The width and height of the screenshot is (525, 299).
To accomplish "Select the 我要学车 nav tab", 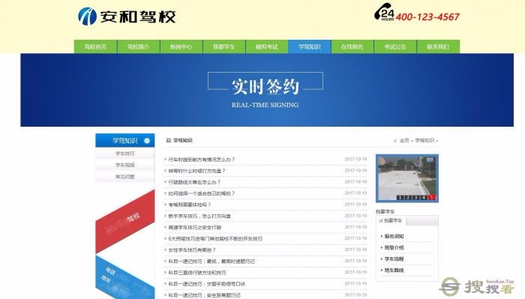I will point(224,46).
